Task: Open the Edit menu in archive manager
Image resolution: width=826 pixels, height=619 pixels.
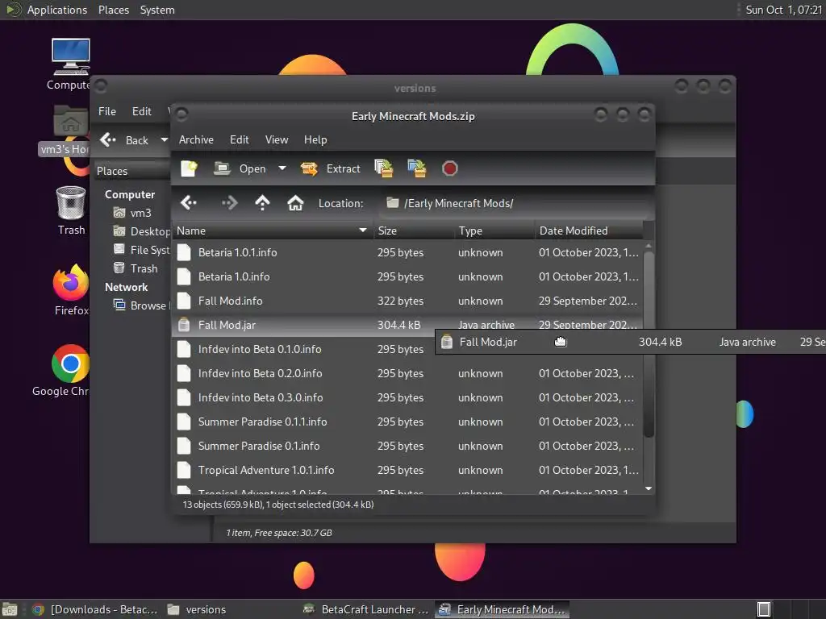Action: [239, 139]
